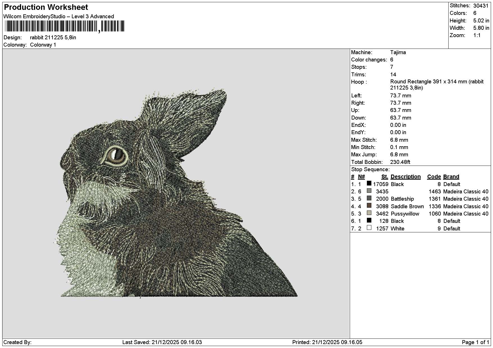Screen dimensions: 493x348
Task: Click the barcode under the worksheet title
Action: click(x=64, y=27)
